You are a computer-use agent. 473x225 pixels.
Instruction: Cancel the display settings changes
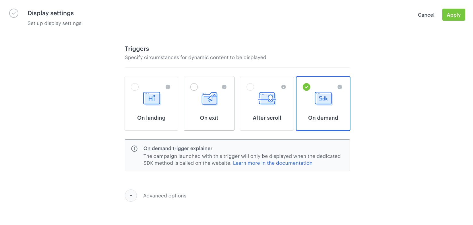[426, 15]
